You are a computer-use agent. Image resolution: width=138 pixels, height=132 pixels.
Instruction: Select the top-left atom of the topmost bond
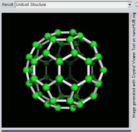click(x=58, y=33)
